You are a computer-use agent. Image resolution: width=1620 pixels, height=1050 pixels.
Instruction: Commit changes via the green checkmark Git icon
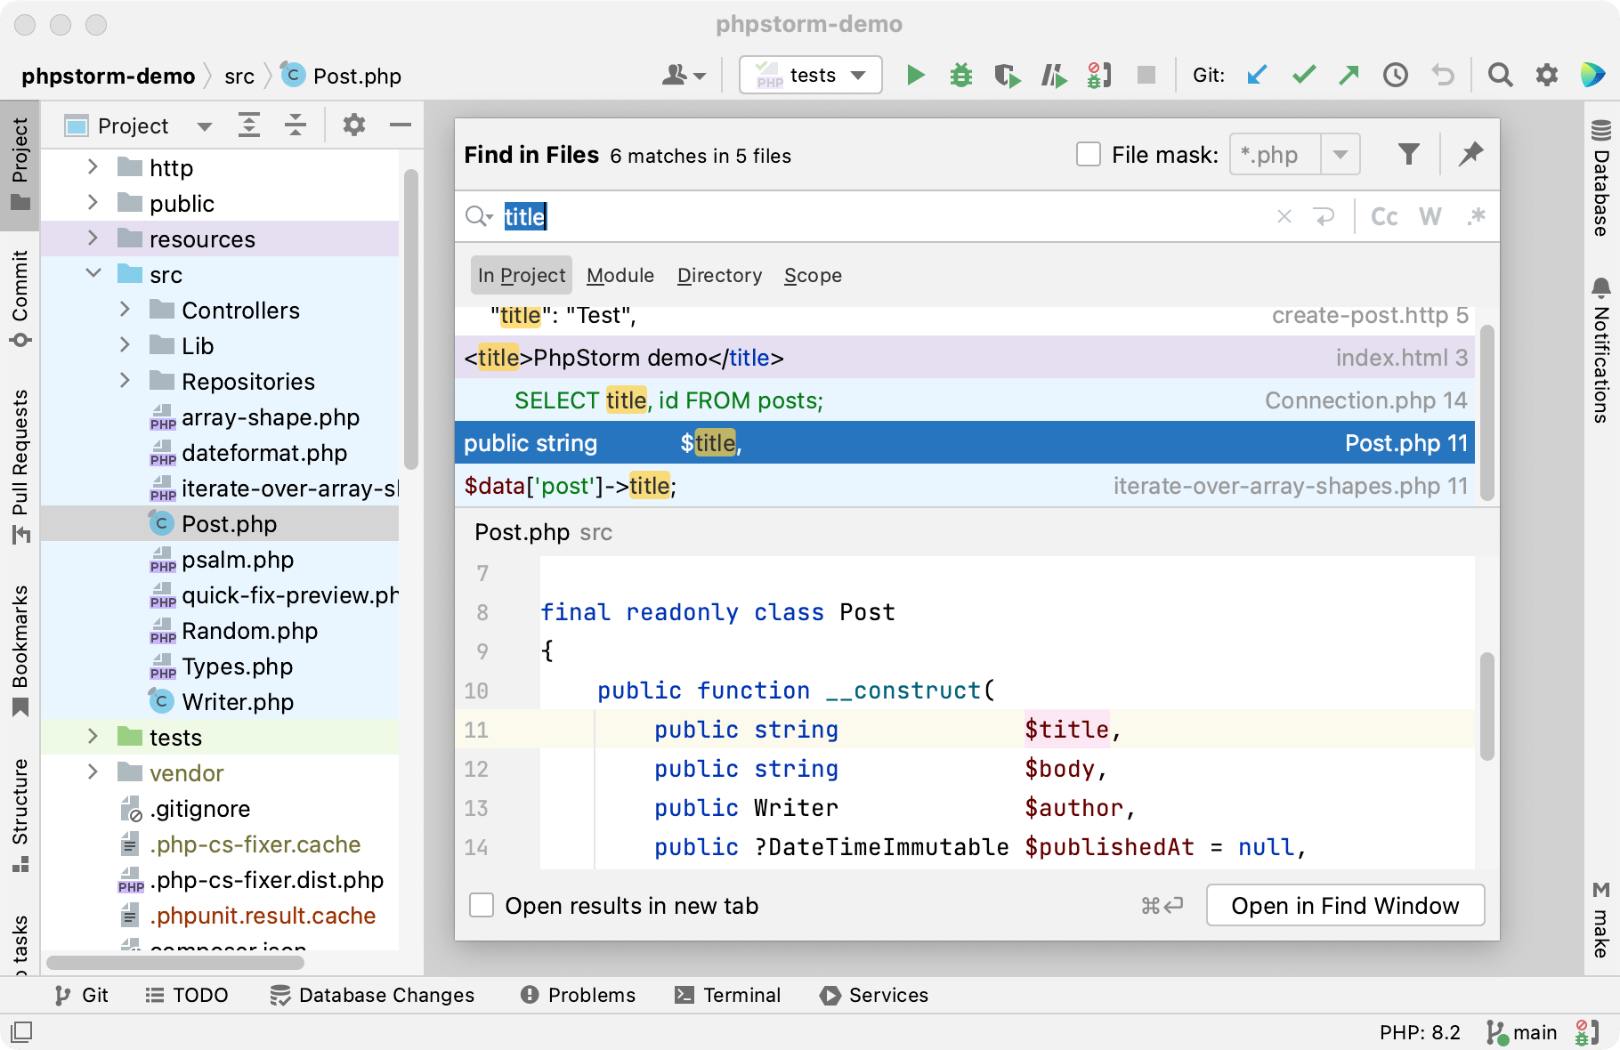tap(1303, 75)
